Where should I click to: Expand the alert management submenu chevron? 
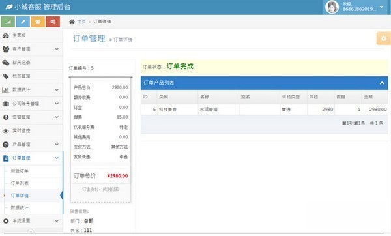(57, 117)
